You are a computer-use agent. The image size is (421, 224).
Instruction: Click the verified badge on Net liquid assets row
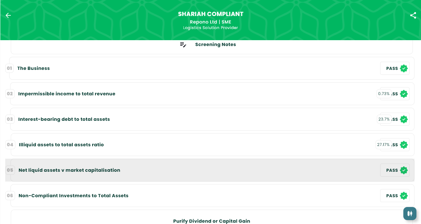point(404,170)
